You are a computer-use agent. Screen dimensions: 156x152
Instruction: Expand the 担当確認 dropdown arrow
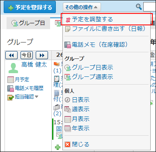coord(37,97)
